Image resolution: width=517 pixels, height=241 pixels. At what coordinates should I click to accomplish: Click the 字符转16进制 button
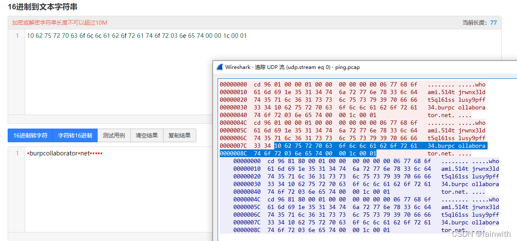pos(75,135)
